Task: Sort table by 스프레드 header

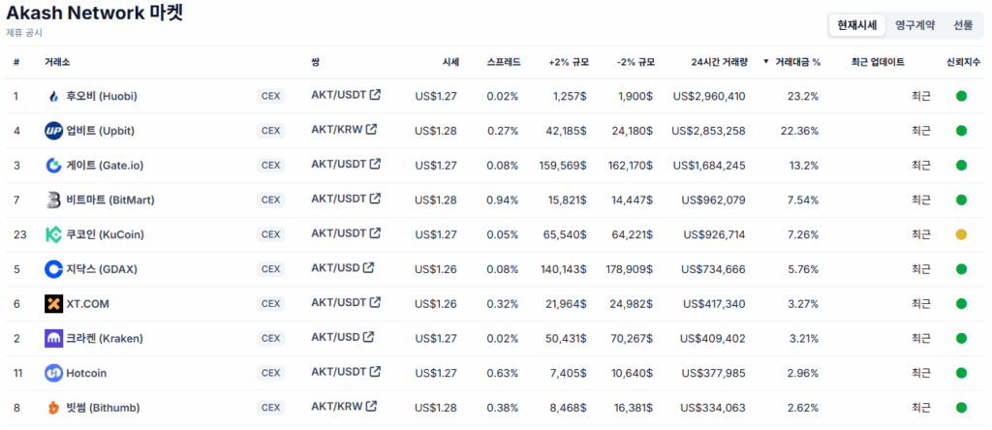Action: pos(504,62)
